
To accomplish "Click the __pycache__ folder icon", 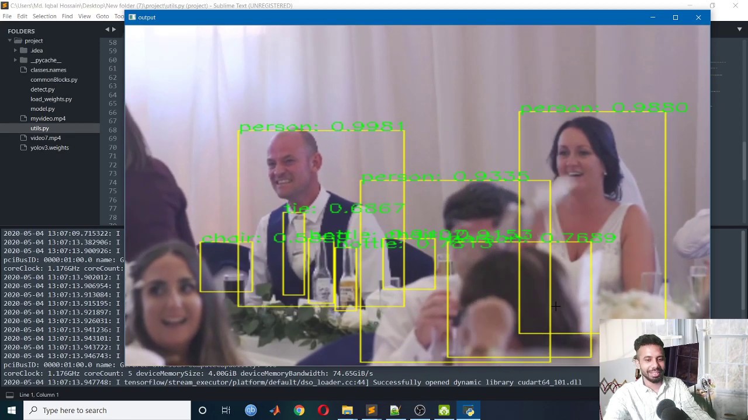I will [23, 60].
